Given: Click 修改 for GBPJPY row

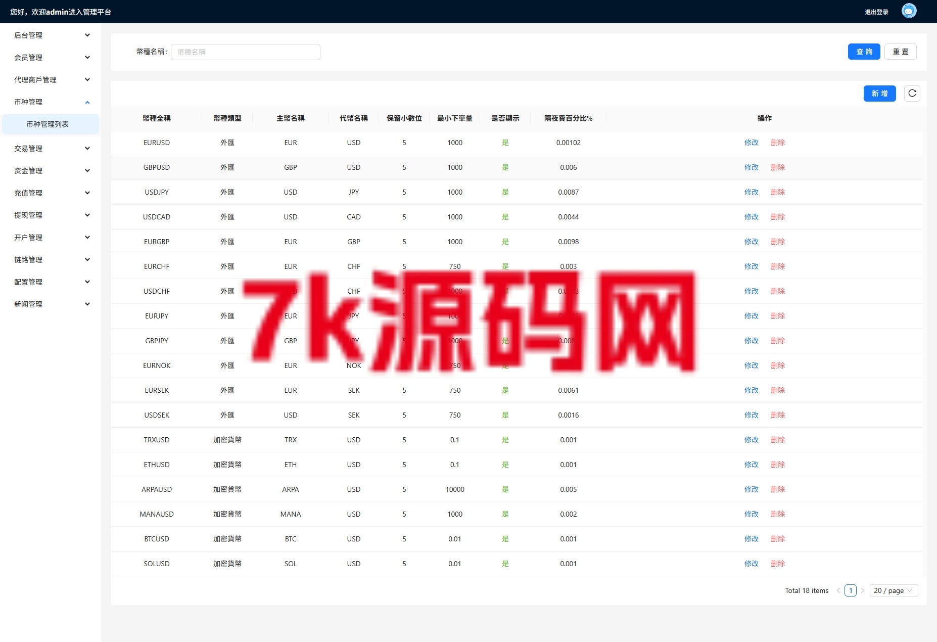Looking at the screenshot, I should [751, 341].
